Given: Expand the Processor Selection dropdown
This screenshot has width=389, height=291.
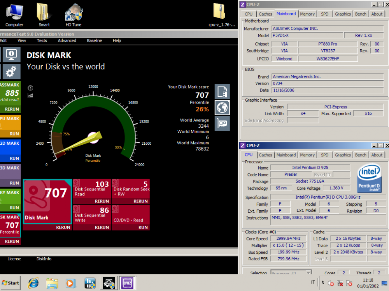Looking at the screenshot, I should coord(308,273).
